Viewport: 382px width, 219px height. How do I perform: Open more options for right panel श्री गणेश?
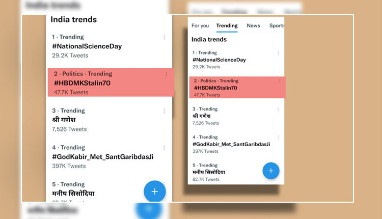[278, 109]
